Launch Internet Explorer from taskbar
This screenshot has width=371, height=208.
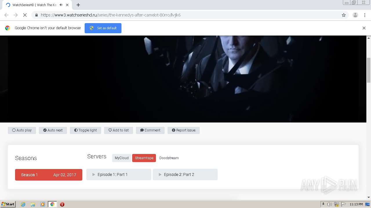(x=23, y=204)
